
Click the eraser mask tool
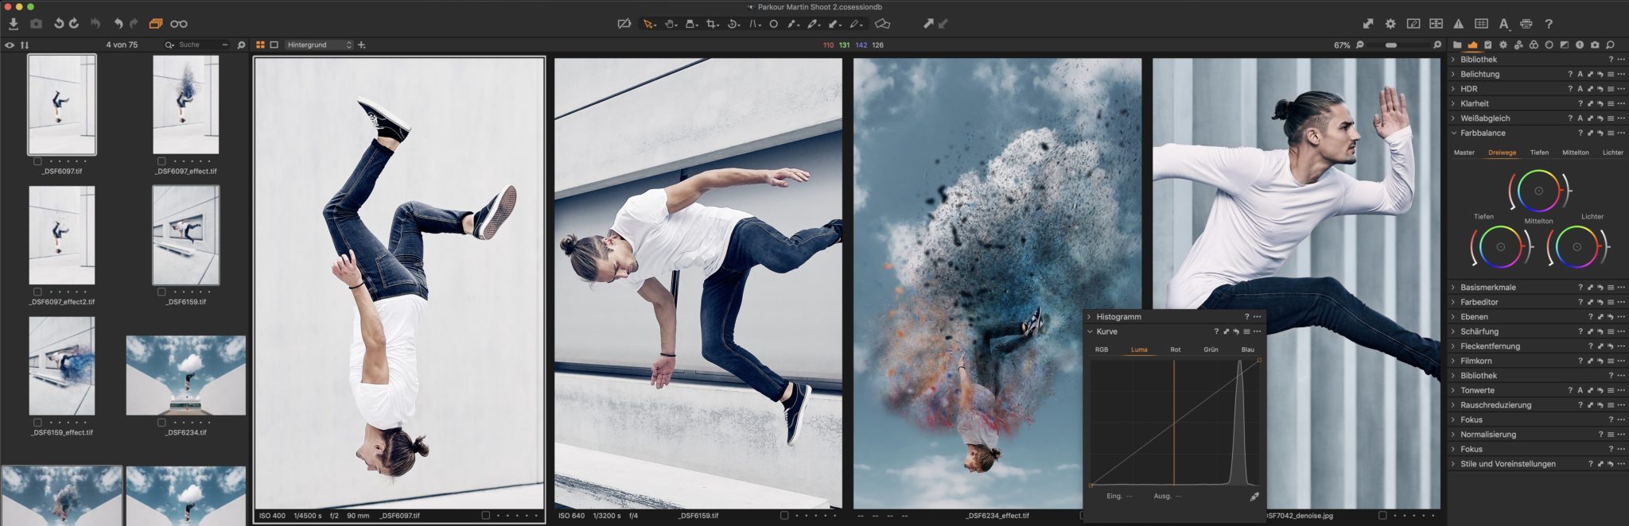(x=882, y=24)
